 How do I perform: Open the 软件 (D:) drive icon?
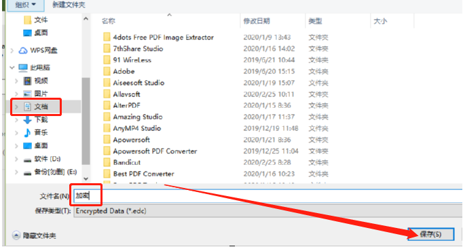tap(27, 159)
